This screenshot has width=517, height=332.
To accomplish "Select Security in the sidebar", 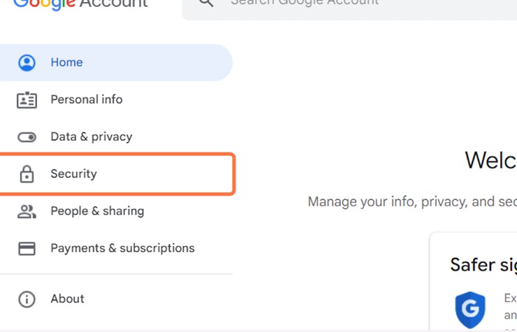I will pos(73,174).
